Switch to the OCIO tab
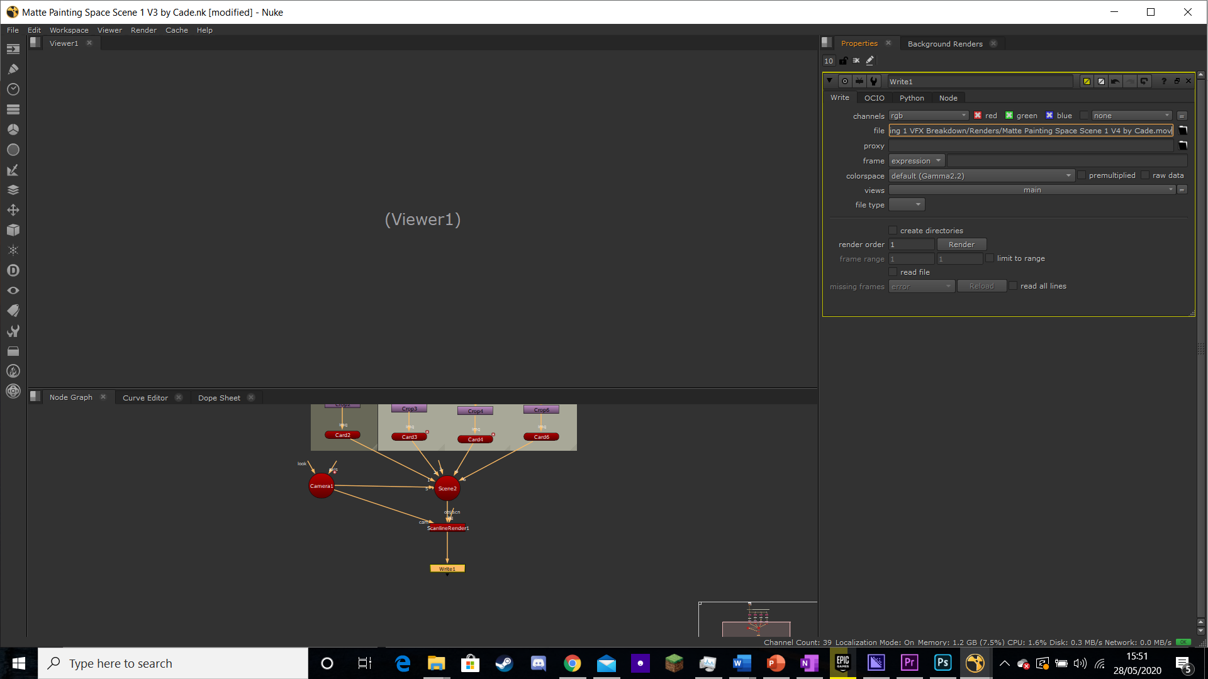The image size is (1208, 679). pos(874,98)
